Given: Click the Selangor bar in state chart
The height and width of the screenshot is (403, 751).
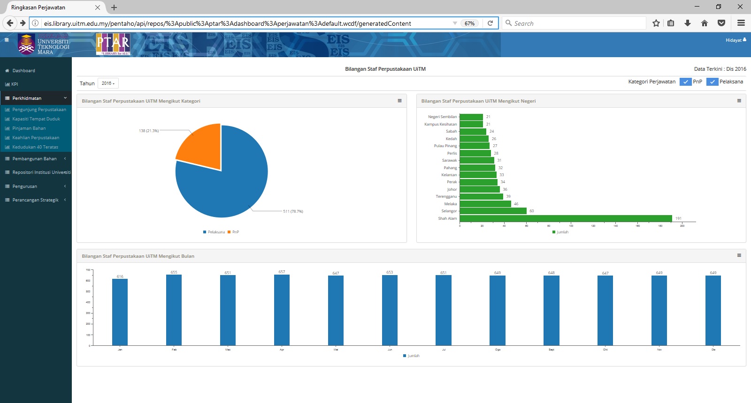Looking at the screenshot, I should tap(493, 211).
